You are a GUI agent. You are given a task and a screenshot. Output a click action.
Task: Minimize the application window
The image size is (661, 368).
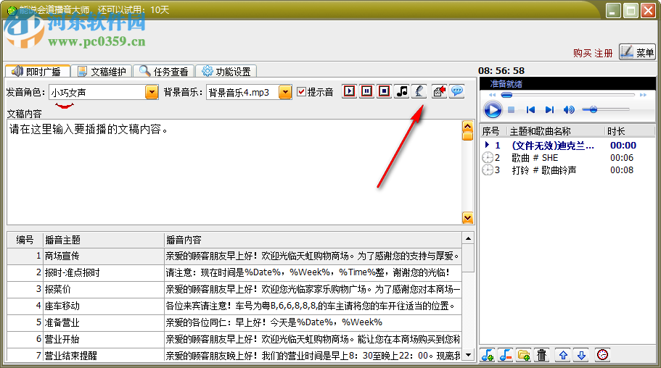613,11
